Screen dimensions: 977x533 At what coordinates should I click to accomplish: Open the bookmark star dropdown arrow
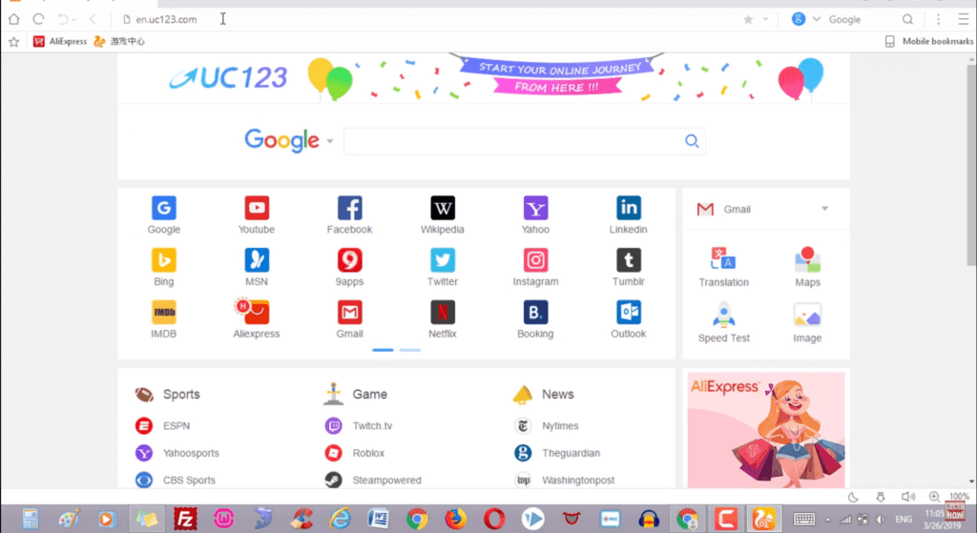click(x=765, y=19)
